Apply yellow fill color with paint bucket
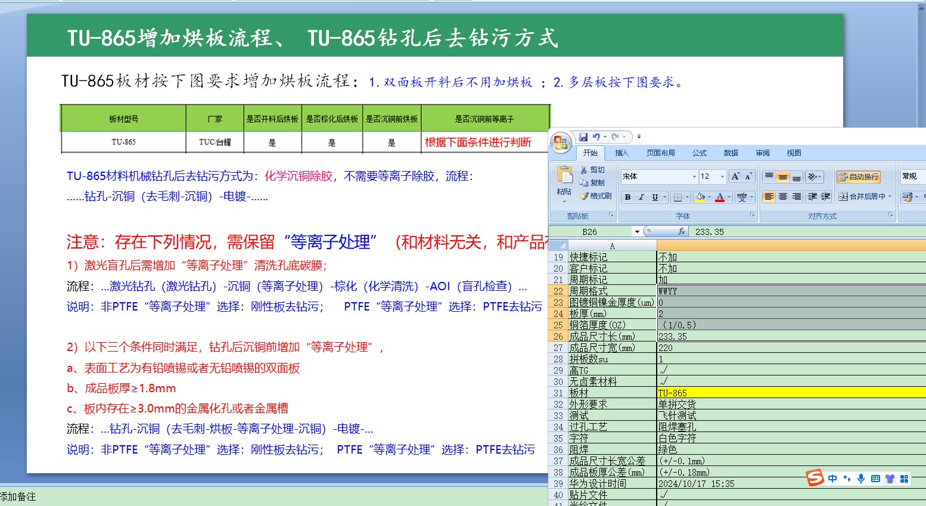The width and height of the screenshot is (926, 506). pos(701,197)
